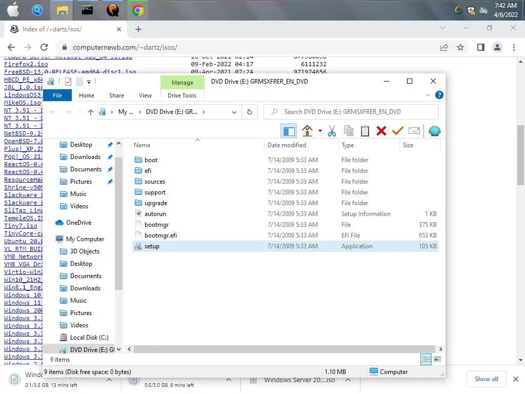The width and height of the screenshot is (525, 394).
Task: Go up one folder level
Action: (90, 112)
